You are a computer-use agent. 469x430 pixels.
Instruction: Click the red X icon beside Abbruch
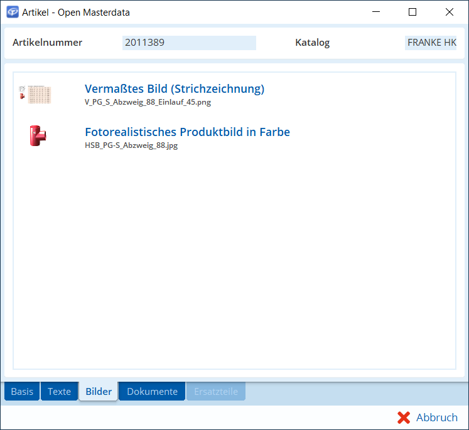[x=404, y=417]
